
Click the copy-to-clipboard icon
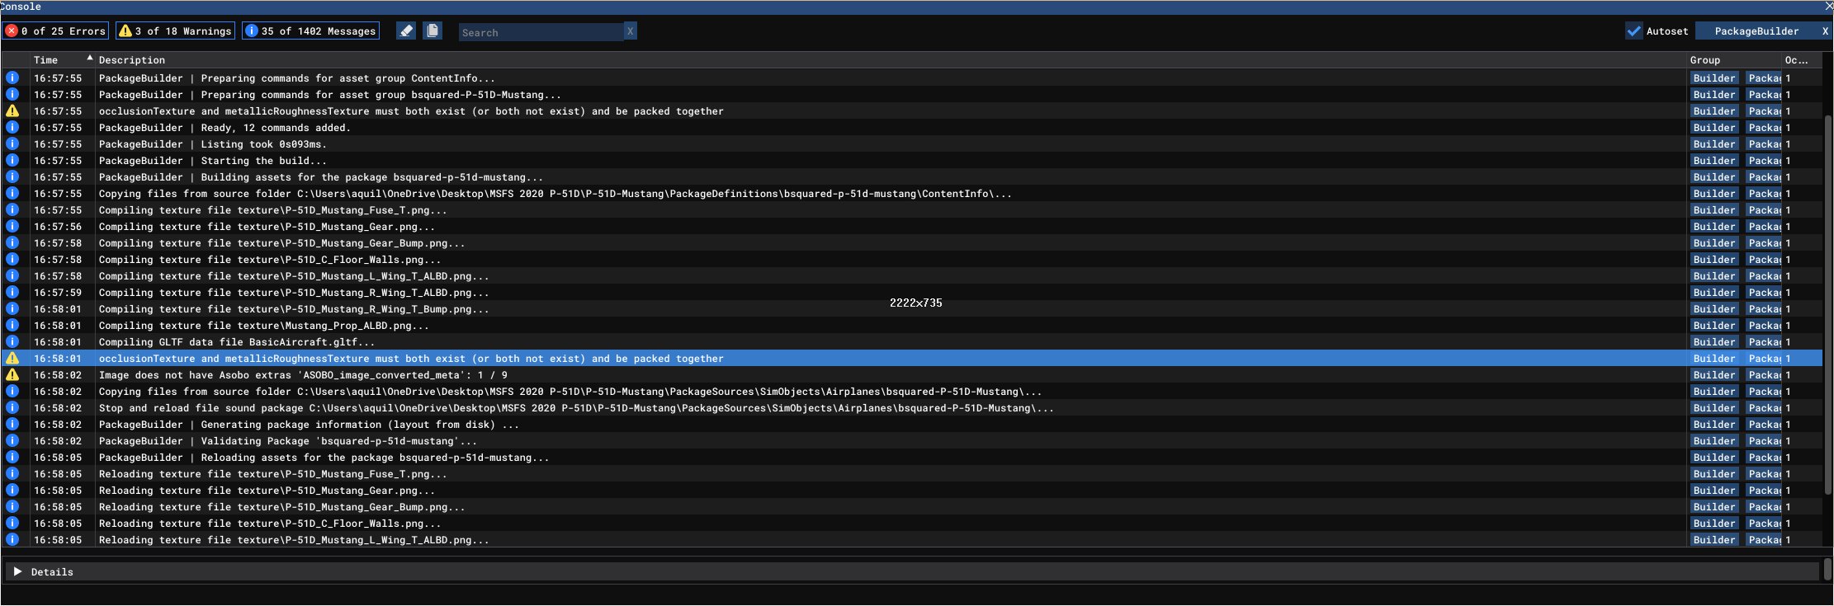click(433, 31)
